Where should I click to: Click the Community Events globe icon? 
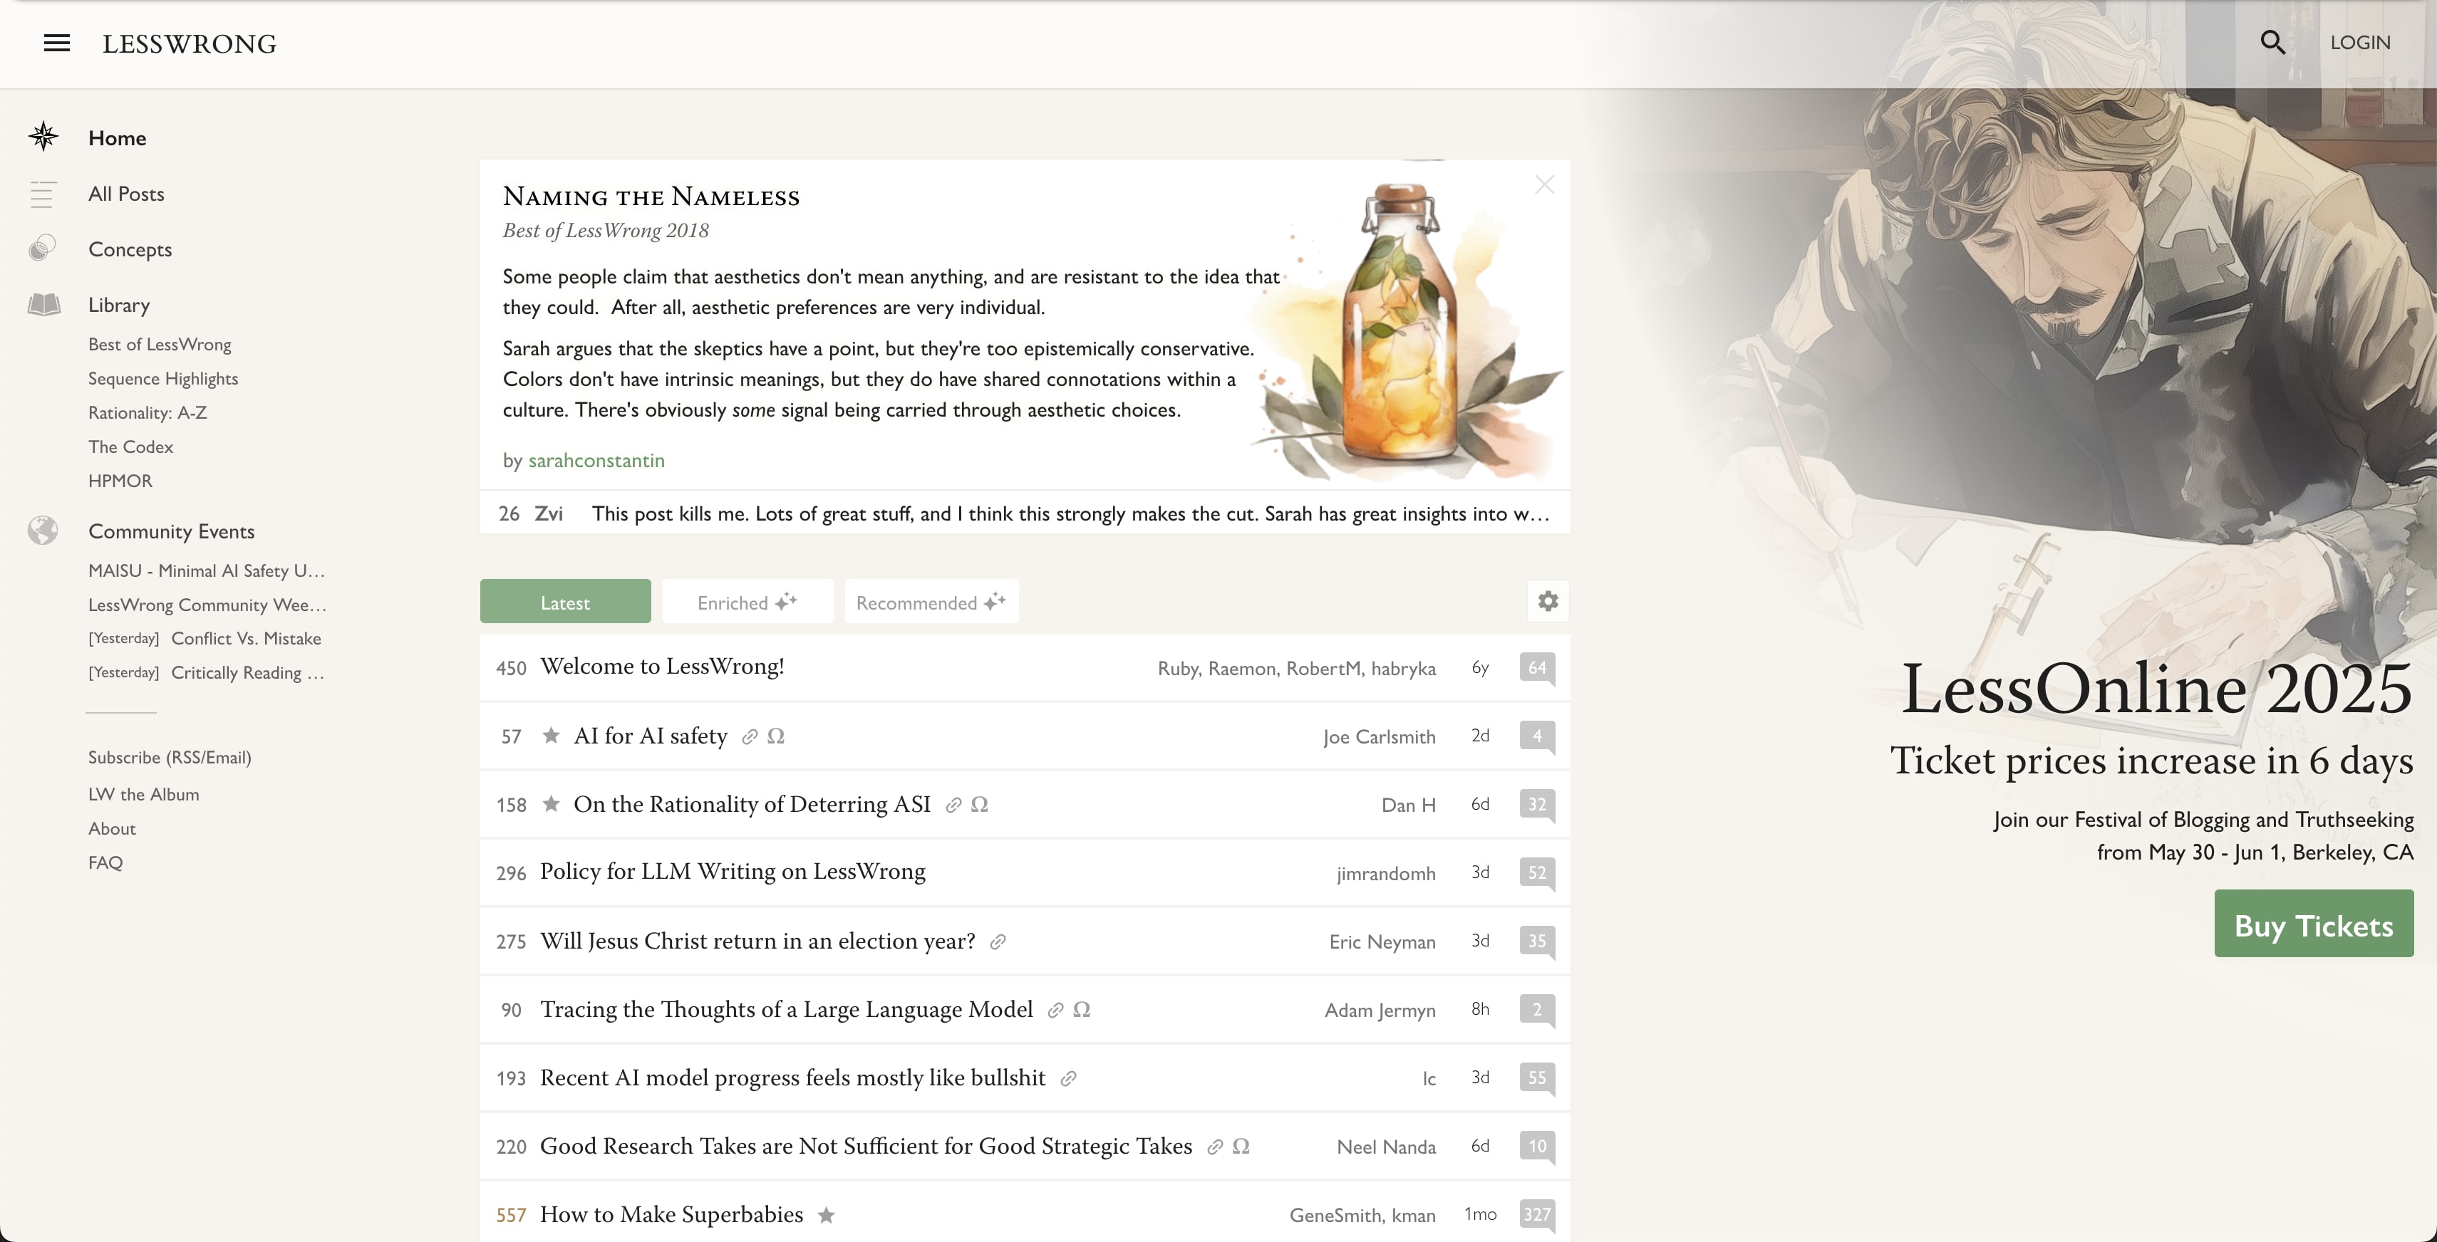[43, 531]
